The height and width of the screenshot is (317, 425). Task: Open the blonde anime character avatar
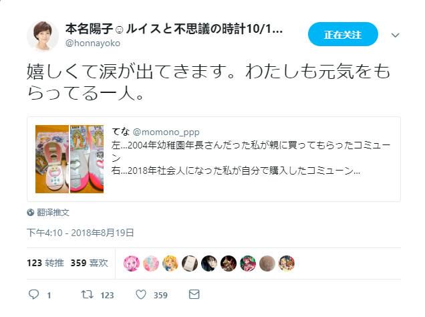pyautogui.click(x=170, y=263)
